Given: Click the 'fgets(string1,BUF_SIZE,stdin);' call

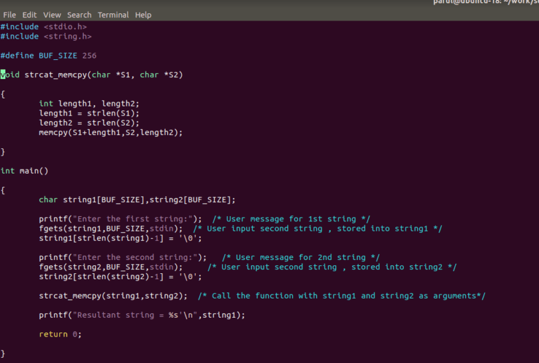Looking at the screenshot, I should click(x=110, y=229).
